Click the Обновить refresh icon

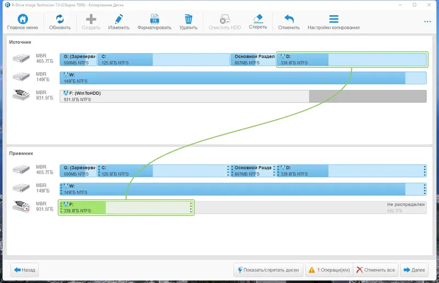click(60, 19)
